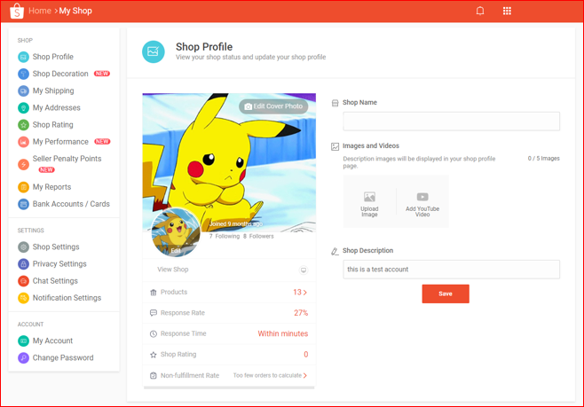Screen dimensions: 584x407
Task: Click the Shop Description text field
Action: click(x=451, y=270)
